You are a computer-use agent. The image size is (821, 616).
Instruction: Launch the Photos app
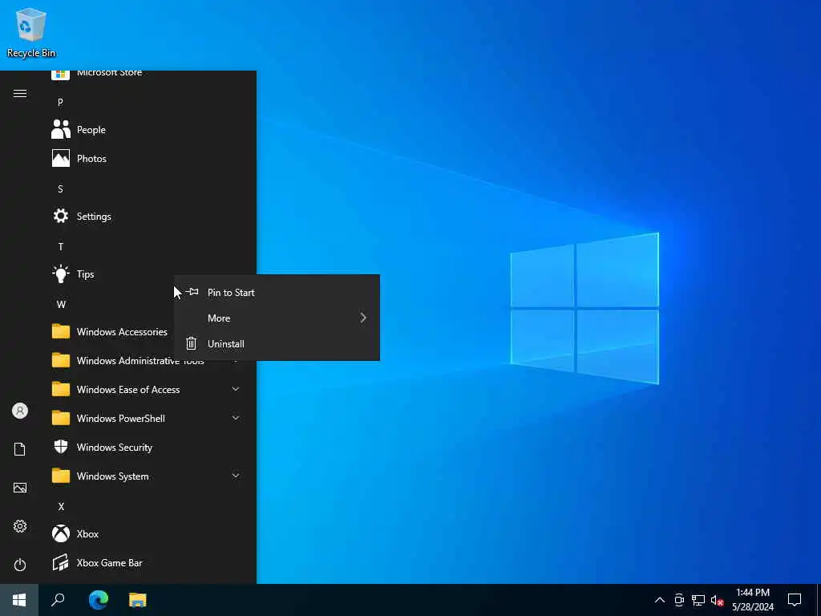tap(147, 158)
